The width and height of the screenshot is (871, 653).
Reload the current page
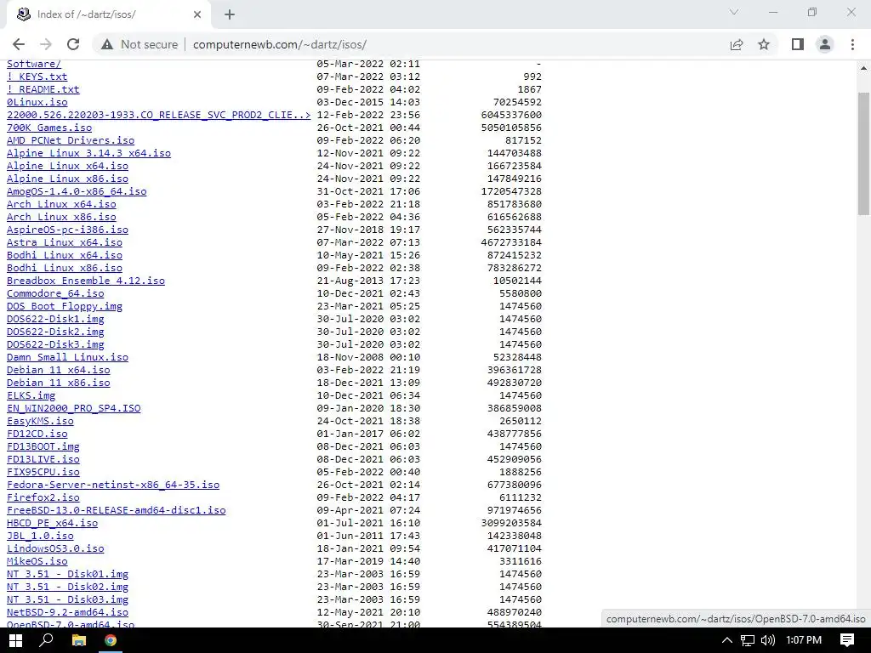(73, 44)
